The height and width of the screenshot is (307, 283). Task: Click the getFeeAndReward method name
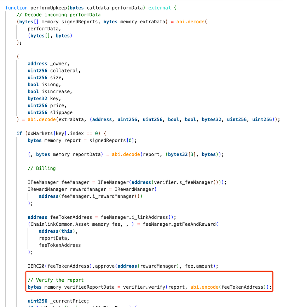click(x=198, y=224)
